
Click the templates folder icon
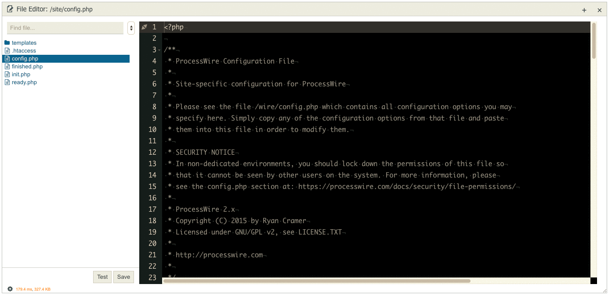click(x=7, y=43)
